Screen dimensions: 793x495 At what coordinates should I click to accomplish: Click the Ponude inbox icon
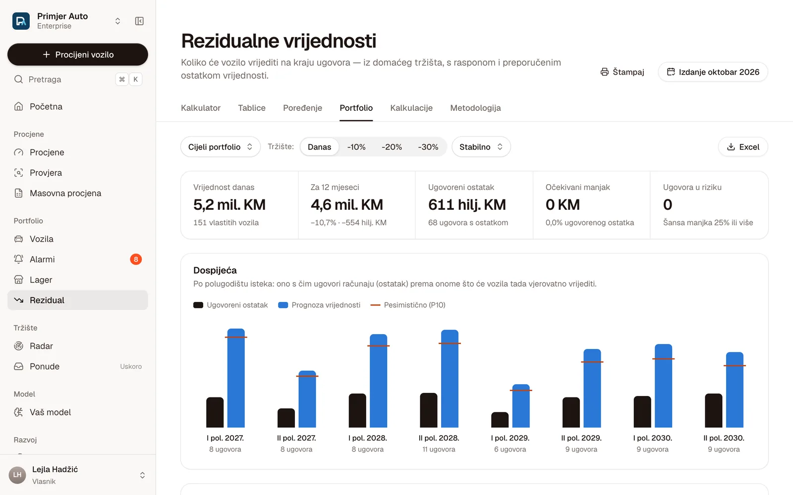tap(18, 366)
